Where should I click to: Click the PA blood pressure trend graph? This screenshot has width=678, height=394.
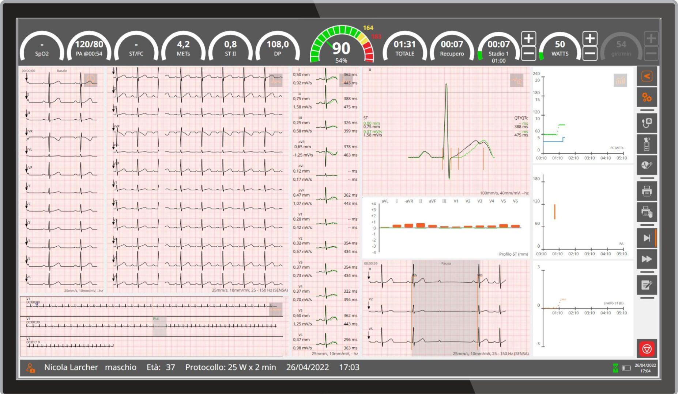point(583,212)
